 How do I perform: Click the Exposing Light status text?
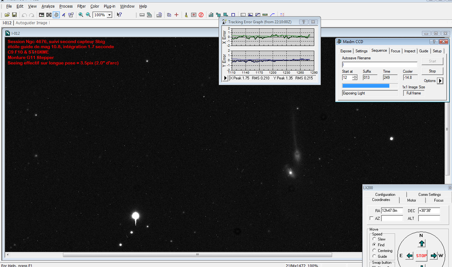pyautogui.click(x=354, y=93)
